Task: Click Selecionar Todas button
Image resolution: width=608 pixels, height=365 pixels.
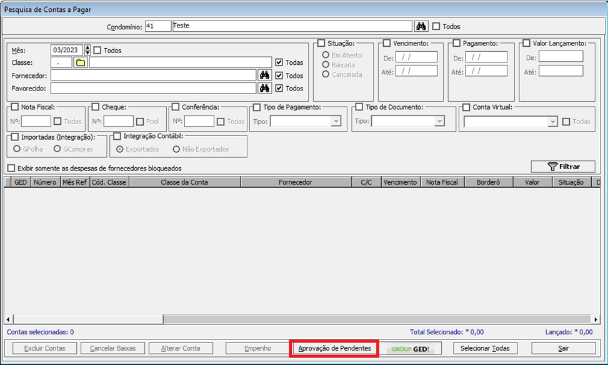Action: pos(485,348)
